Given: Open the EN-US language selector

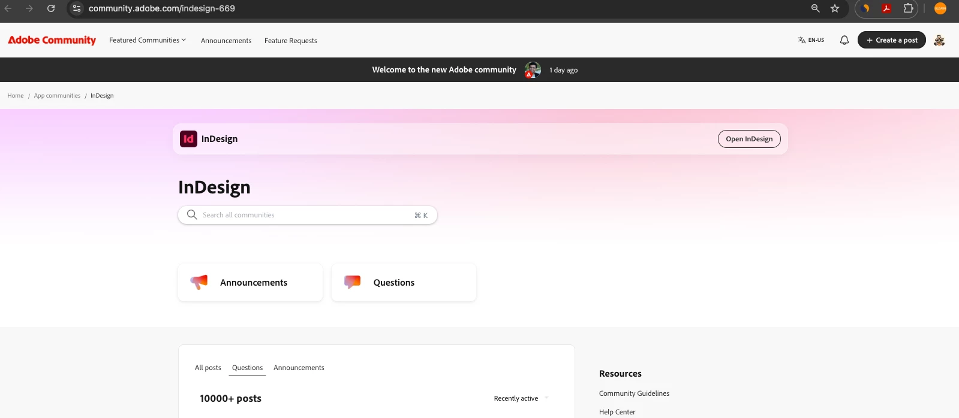Looking at the screenshot, I should tap(811, 40).
